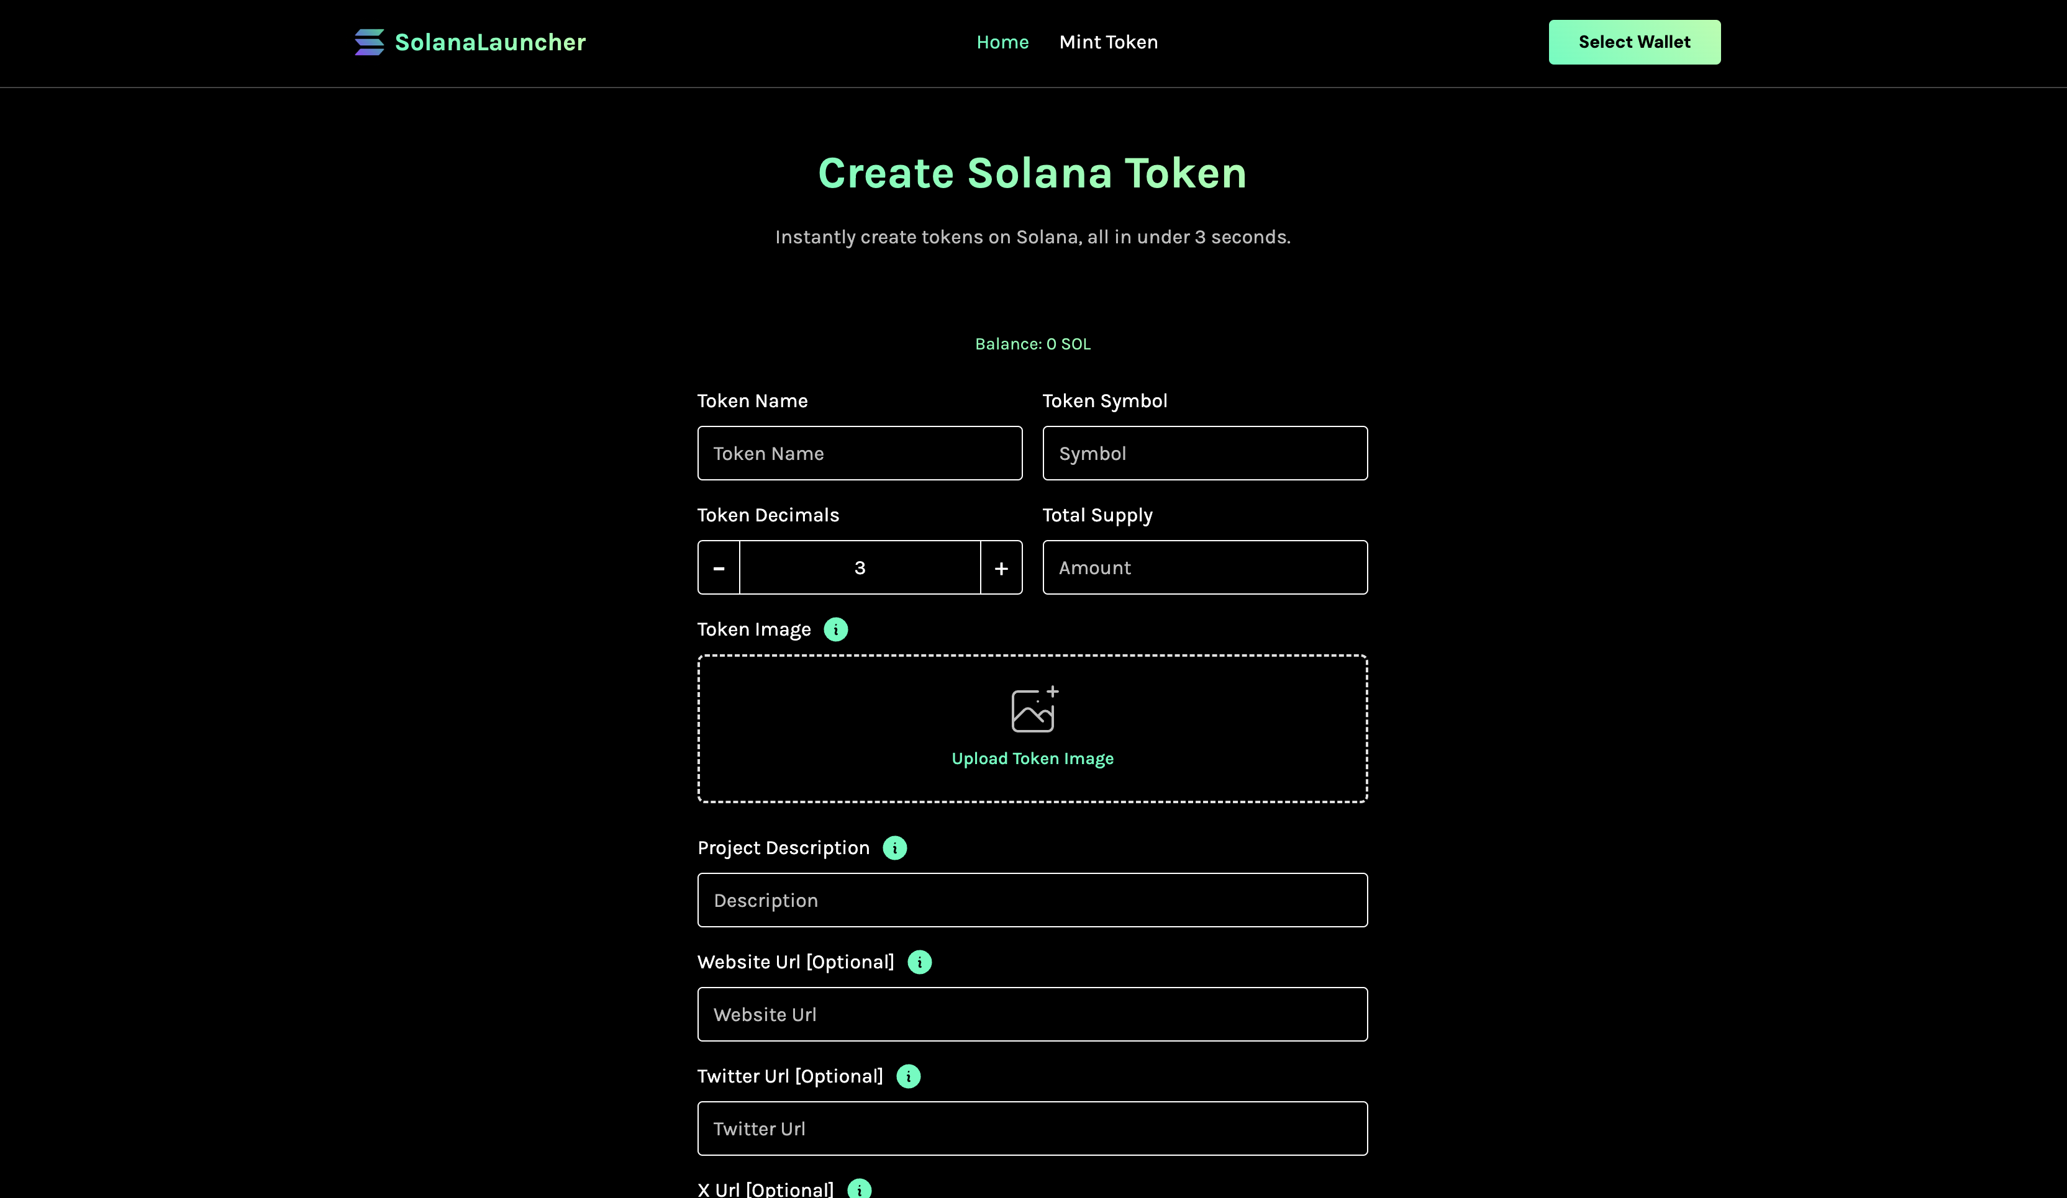Click the Upload Token Image text
Viewport: 2067px width, 1198px height.
pos(1033,759)
